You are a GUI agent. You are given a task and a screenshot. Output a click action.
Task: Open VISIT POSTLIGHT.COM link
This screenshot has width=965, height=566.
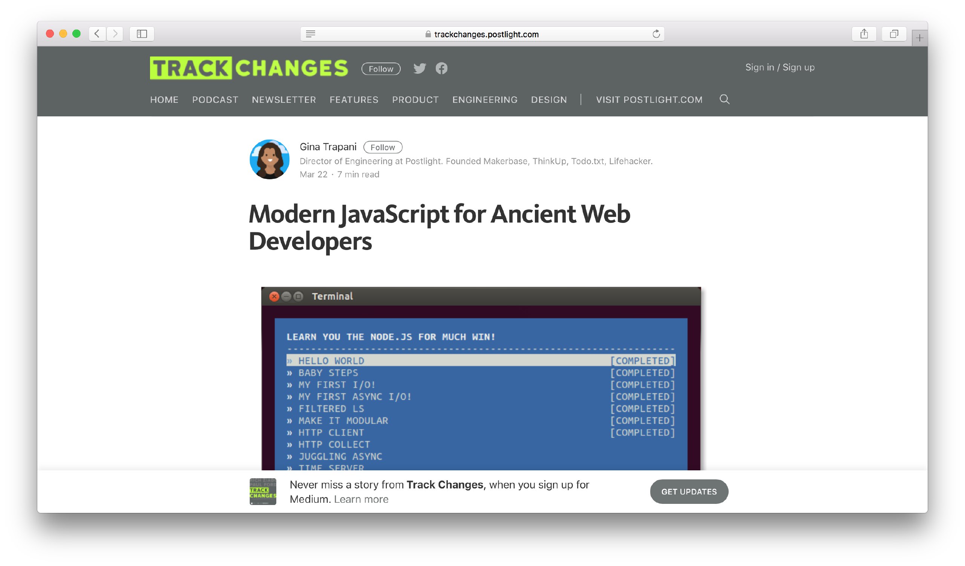pyautogui.click(x=649, y=100)
